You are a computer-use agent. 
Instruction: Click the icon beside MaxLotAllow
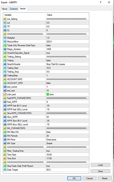pyautogui.click(x=5, y=42)
